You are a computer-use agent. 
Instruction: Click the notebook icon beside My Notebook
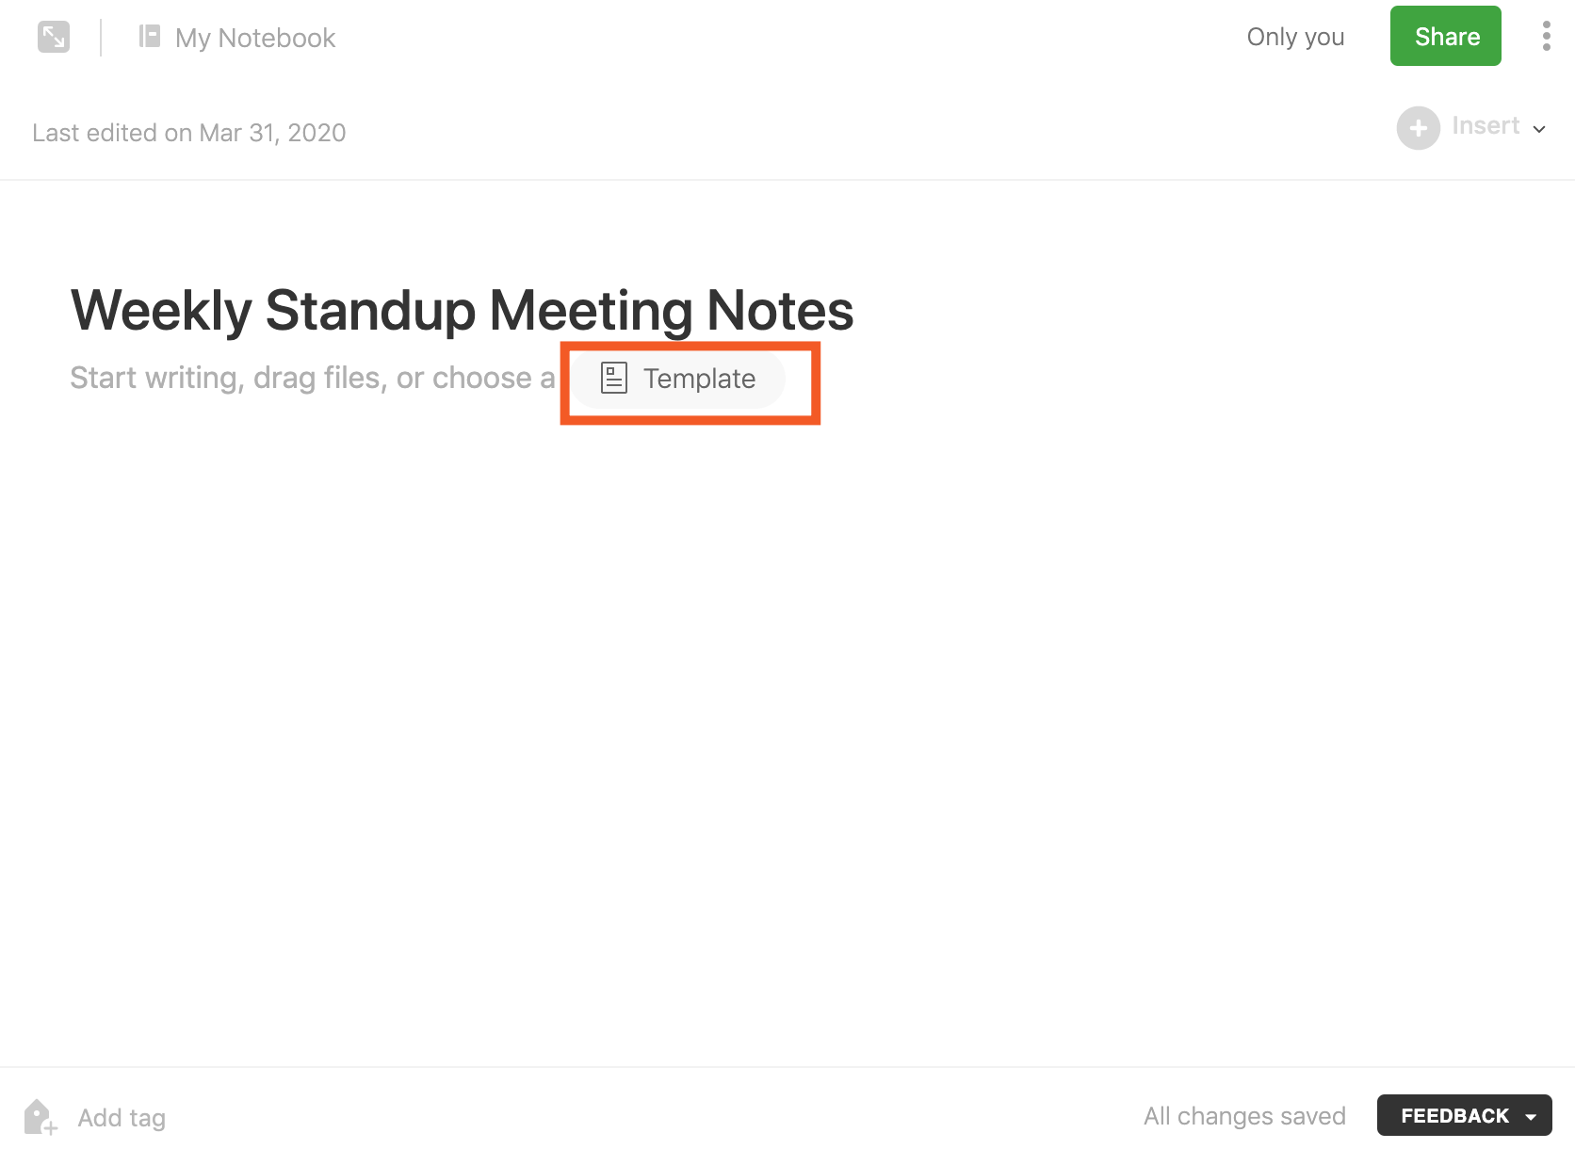(150, 37)
